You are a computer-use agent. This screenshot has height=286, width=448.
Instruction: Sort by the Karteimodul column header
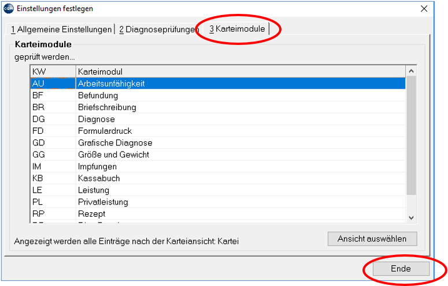pos(240,71)
